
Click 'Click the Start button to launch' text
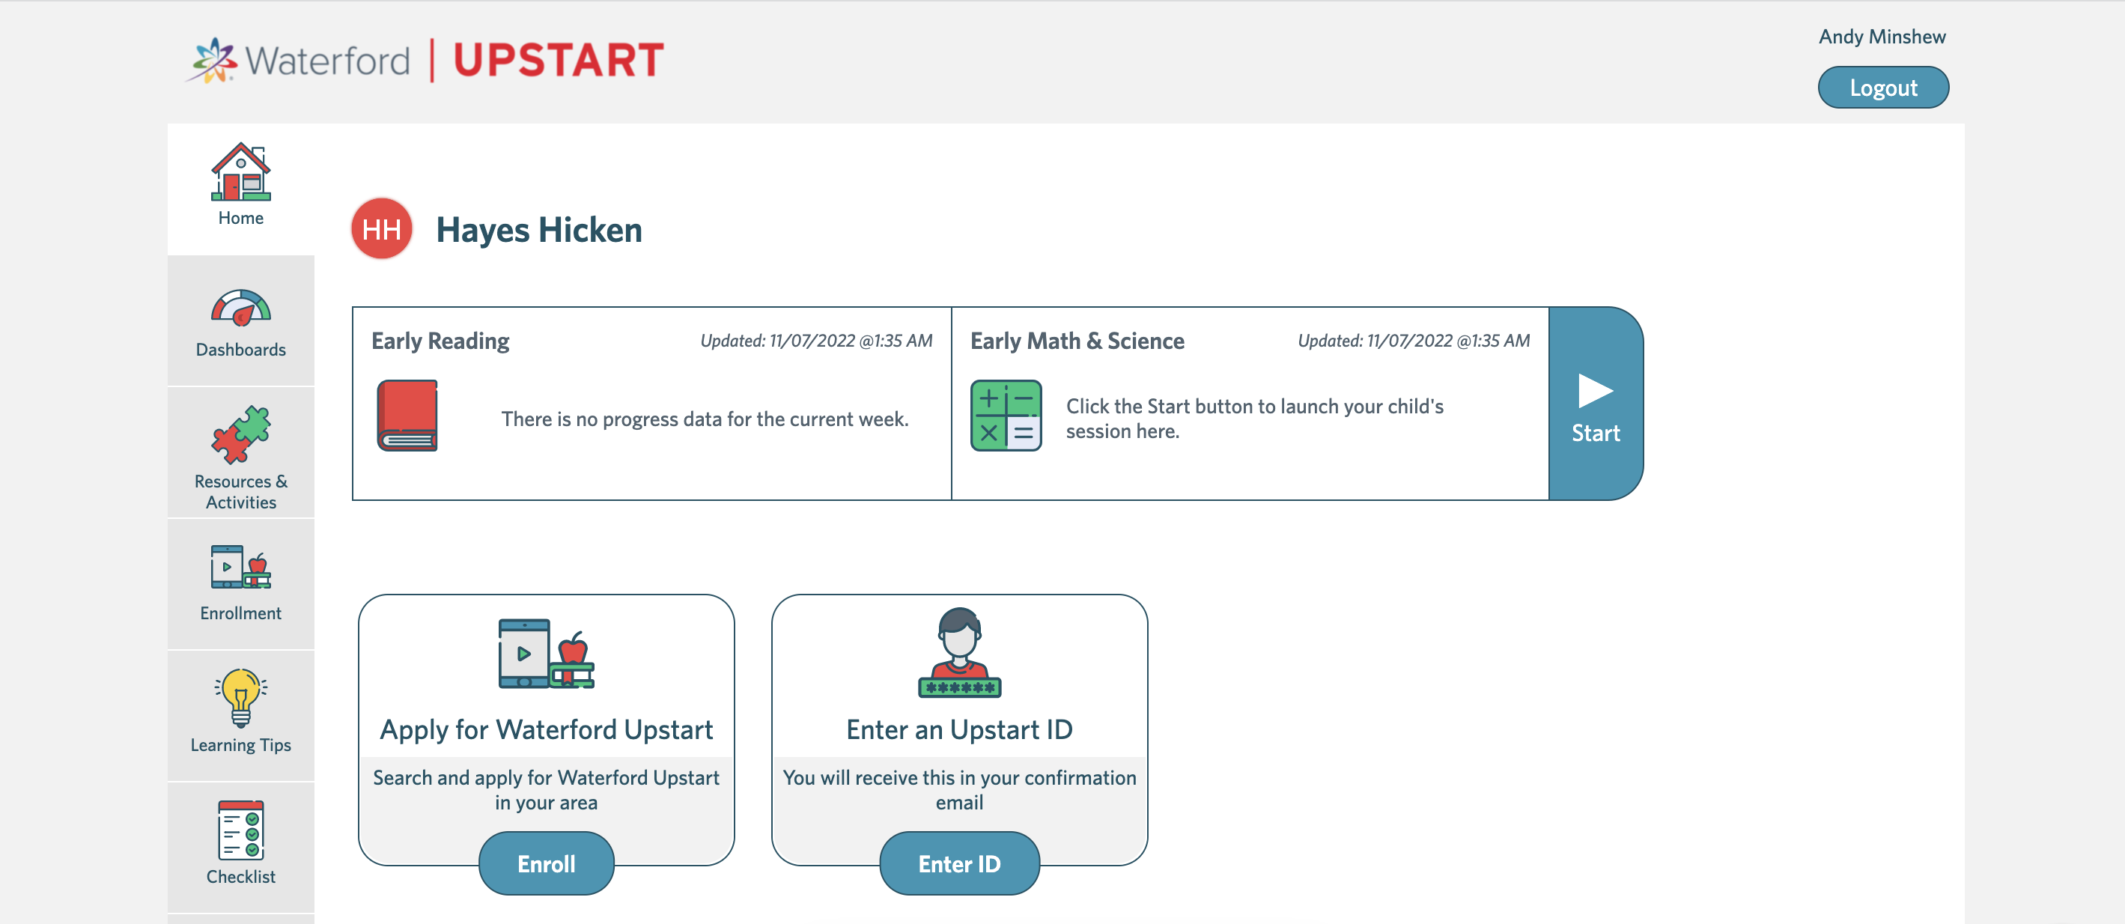(1254, 419)
